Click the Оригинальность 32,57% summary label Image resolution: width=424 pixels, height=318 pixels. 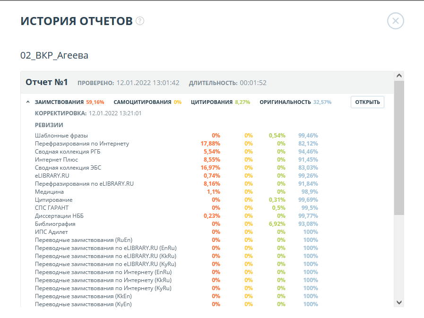pyautogui.click(x=295, y=102)
